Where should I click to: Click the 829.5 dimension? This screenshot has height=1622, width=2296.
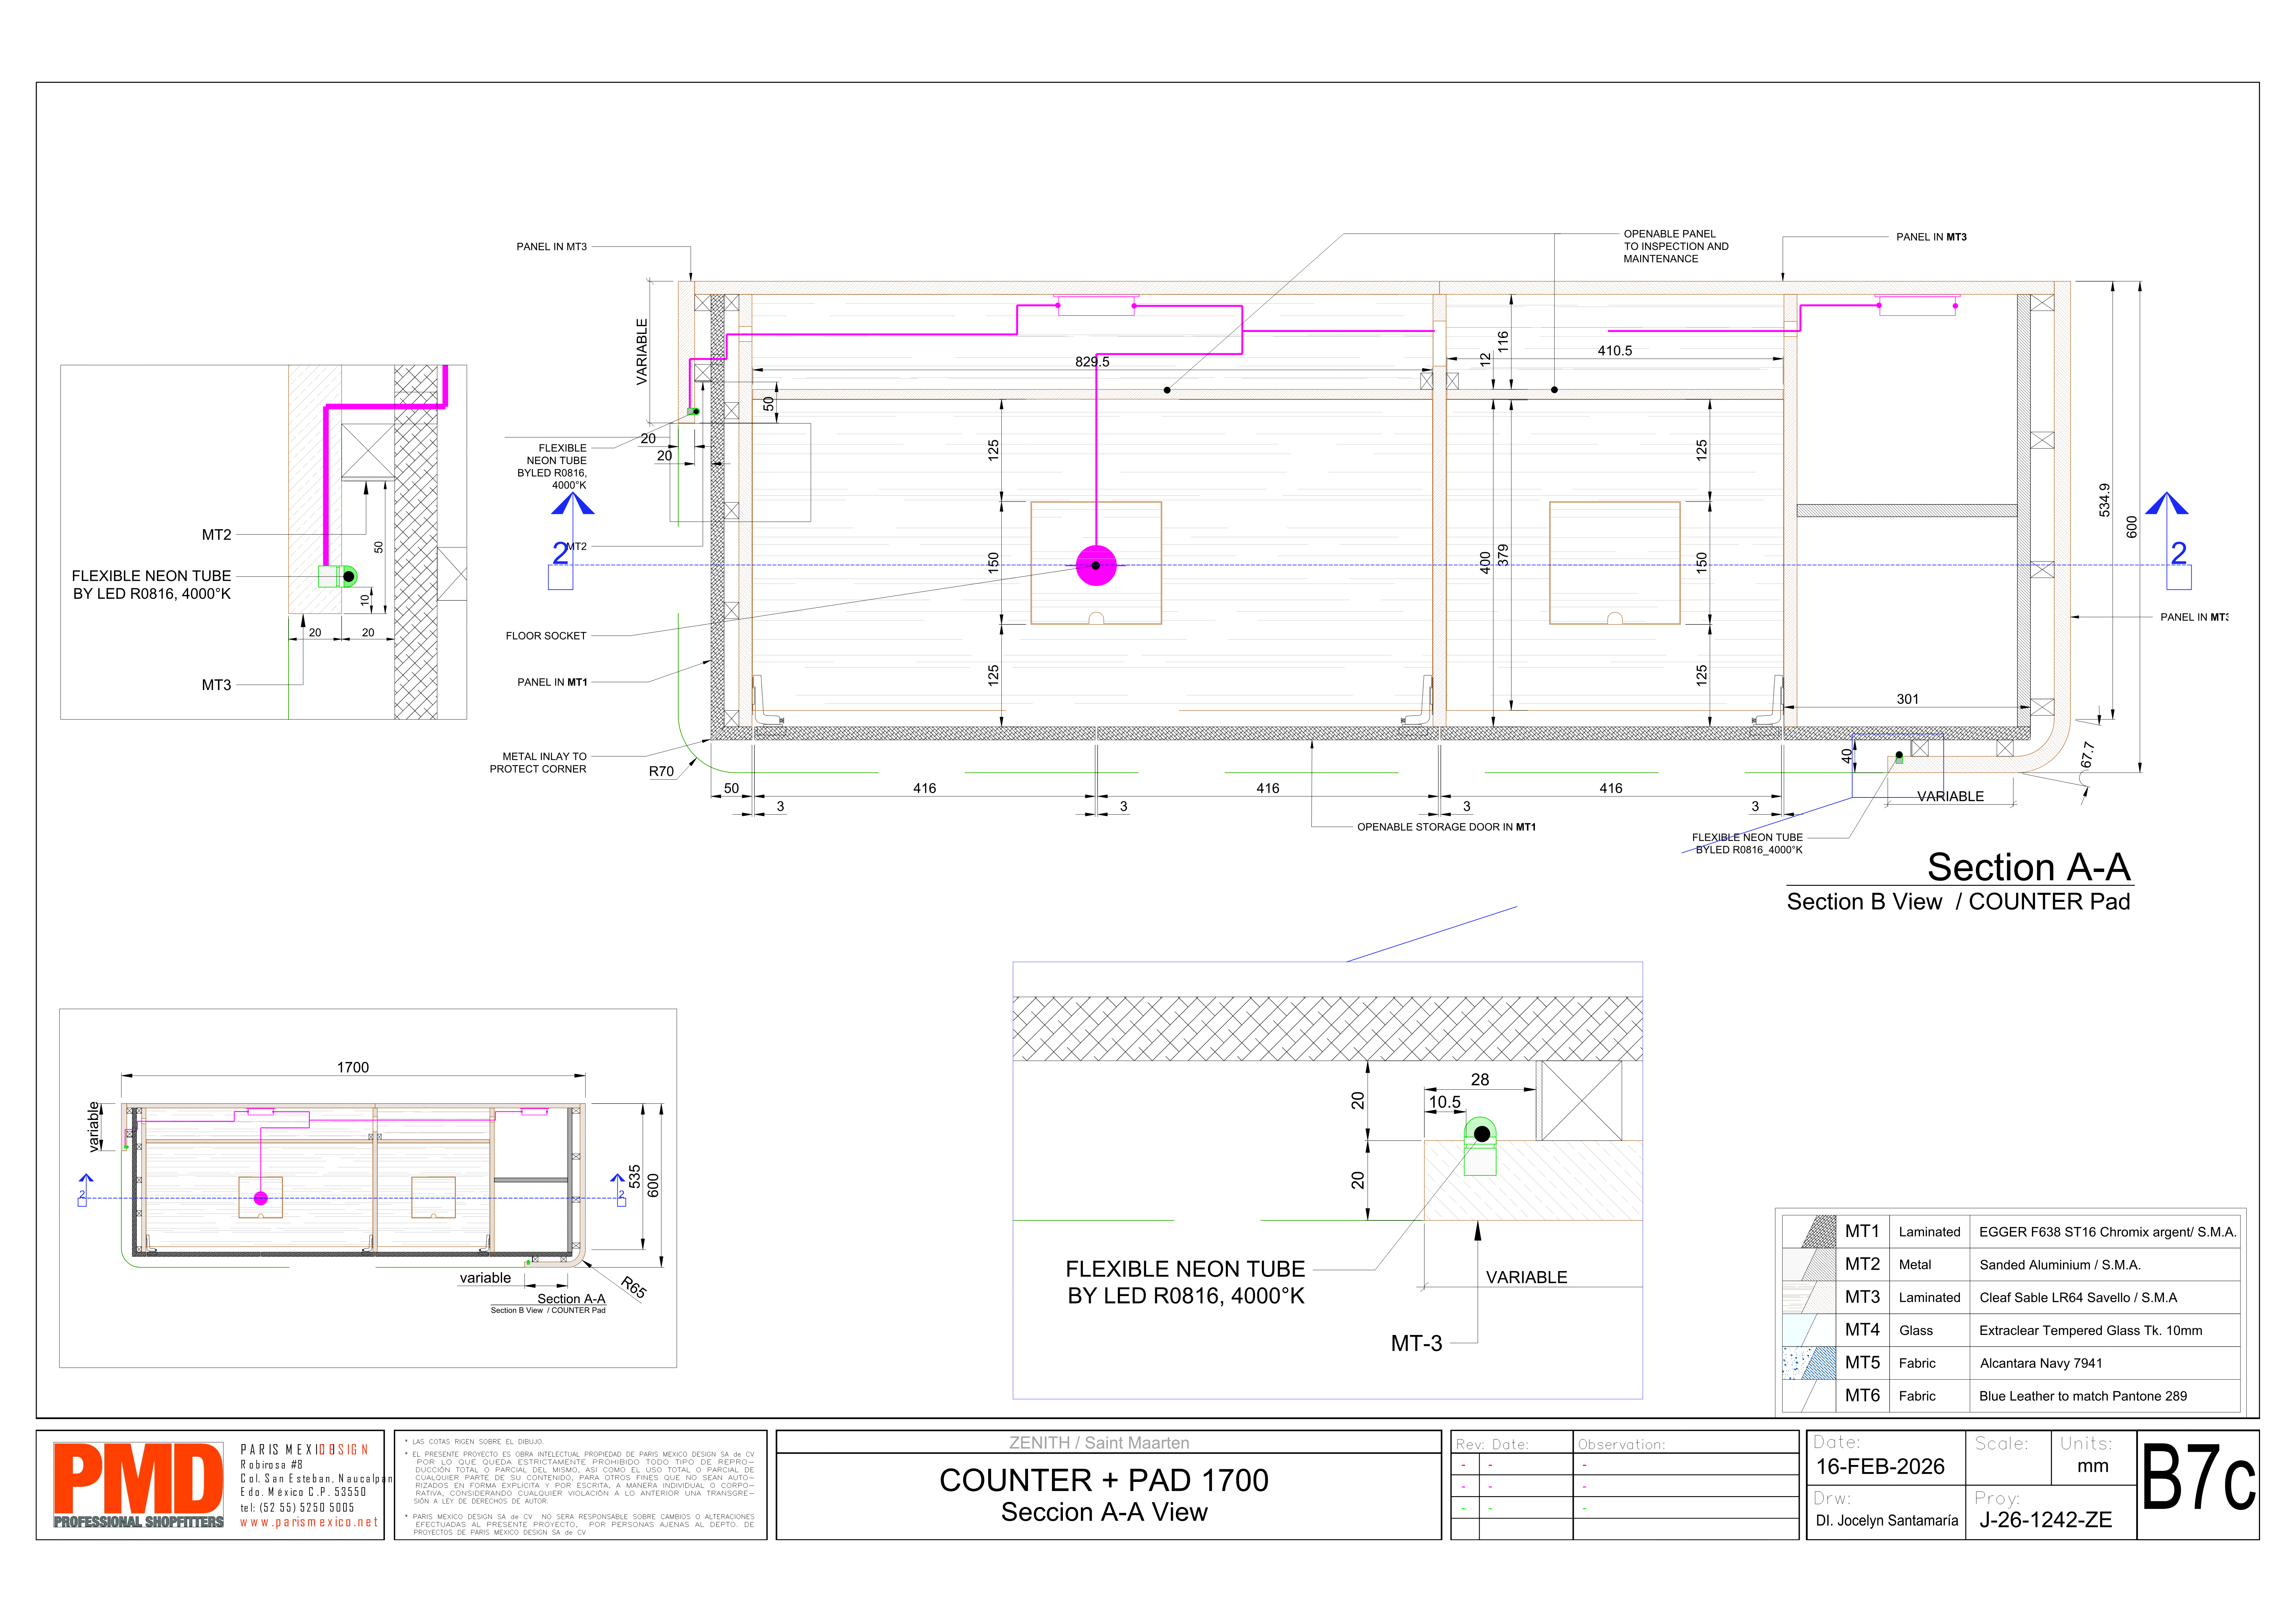click(1092, 362)
